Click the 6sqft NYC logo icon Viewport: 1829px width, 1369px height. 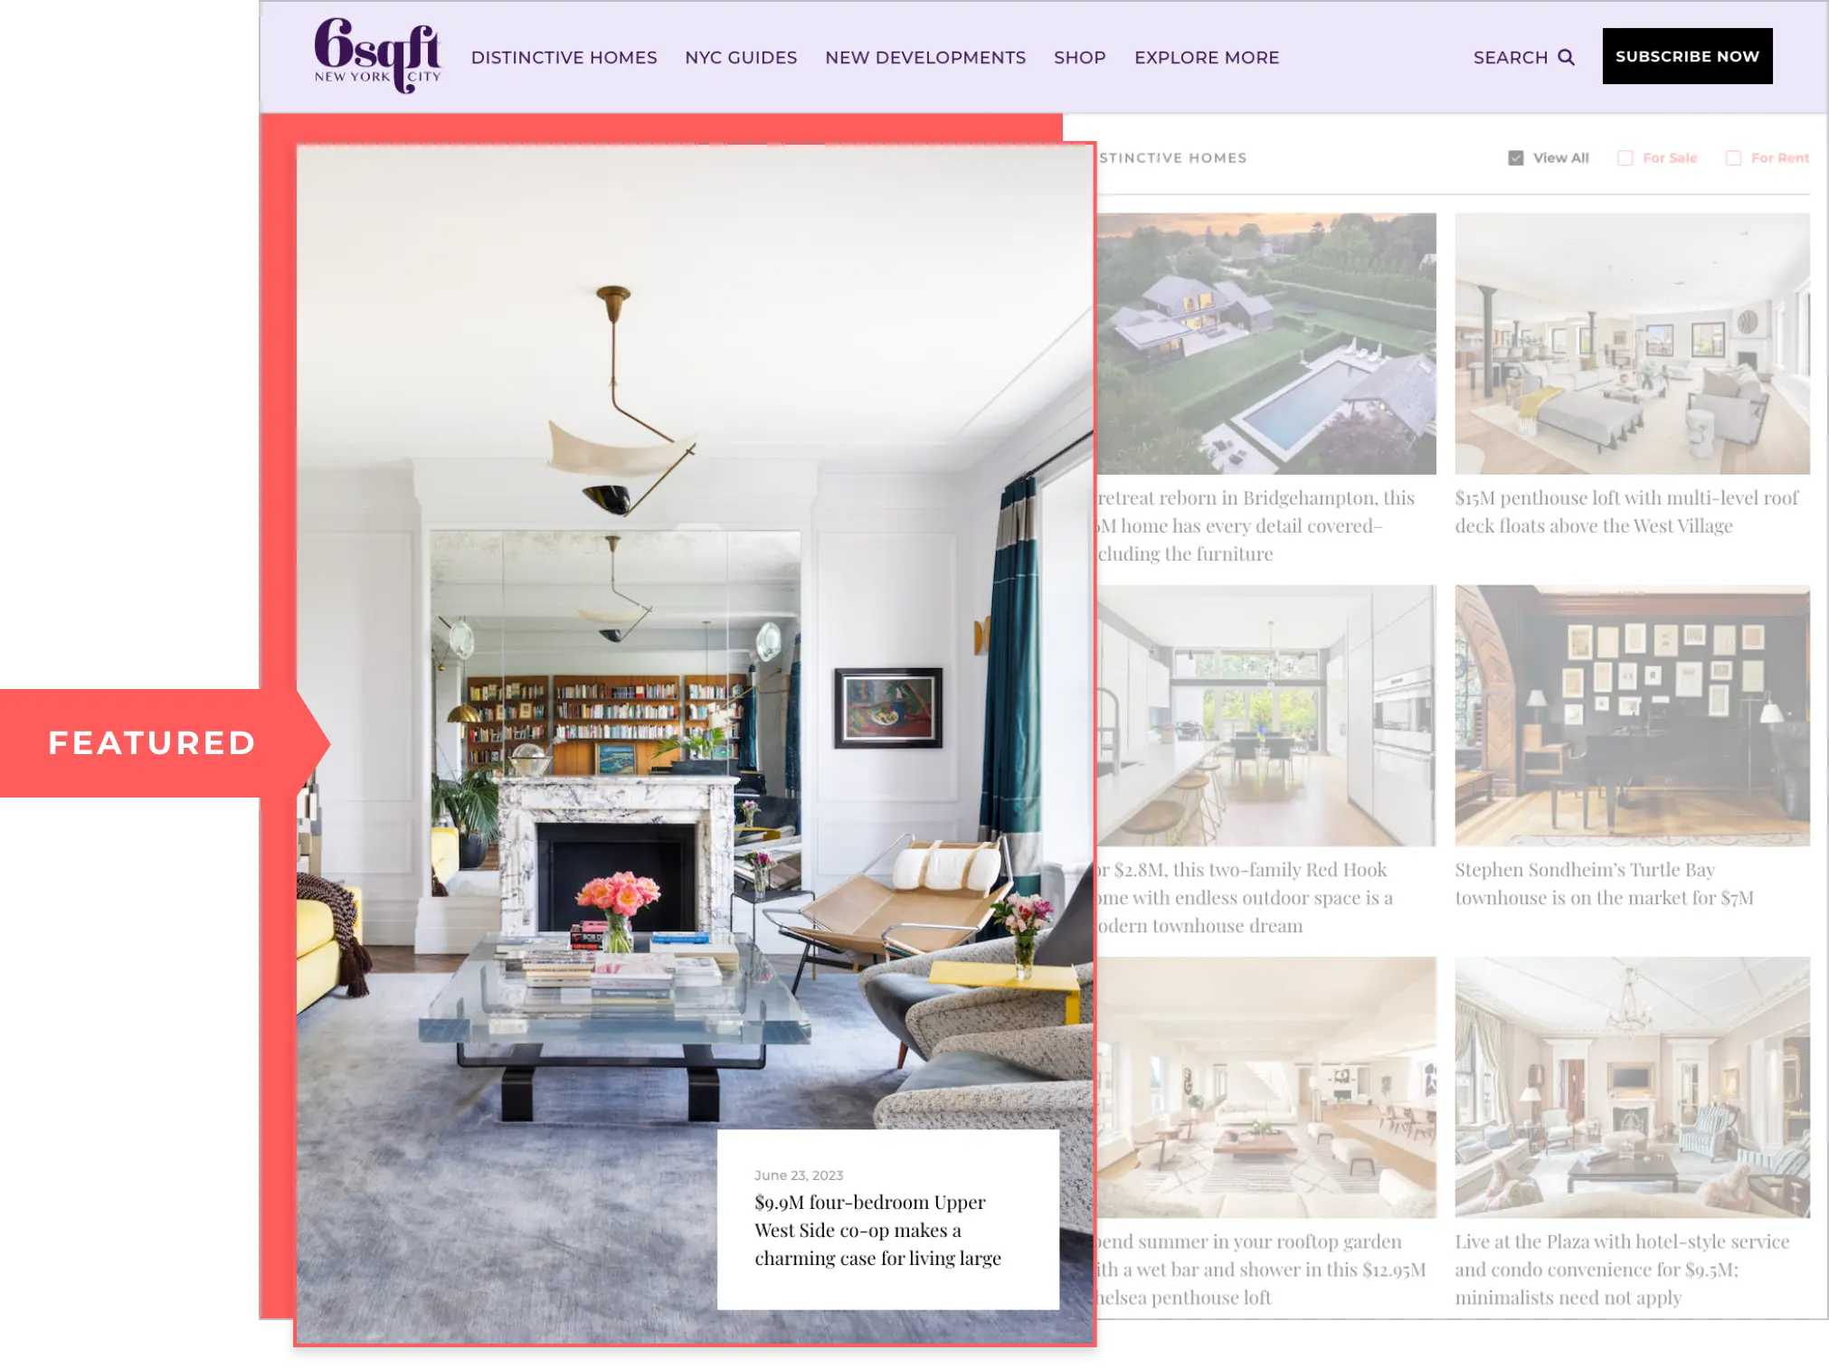376,58
